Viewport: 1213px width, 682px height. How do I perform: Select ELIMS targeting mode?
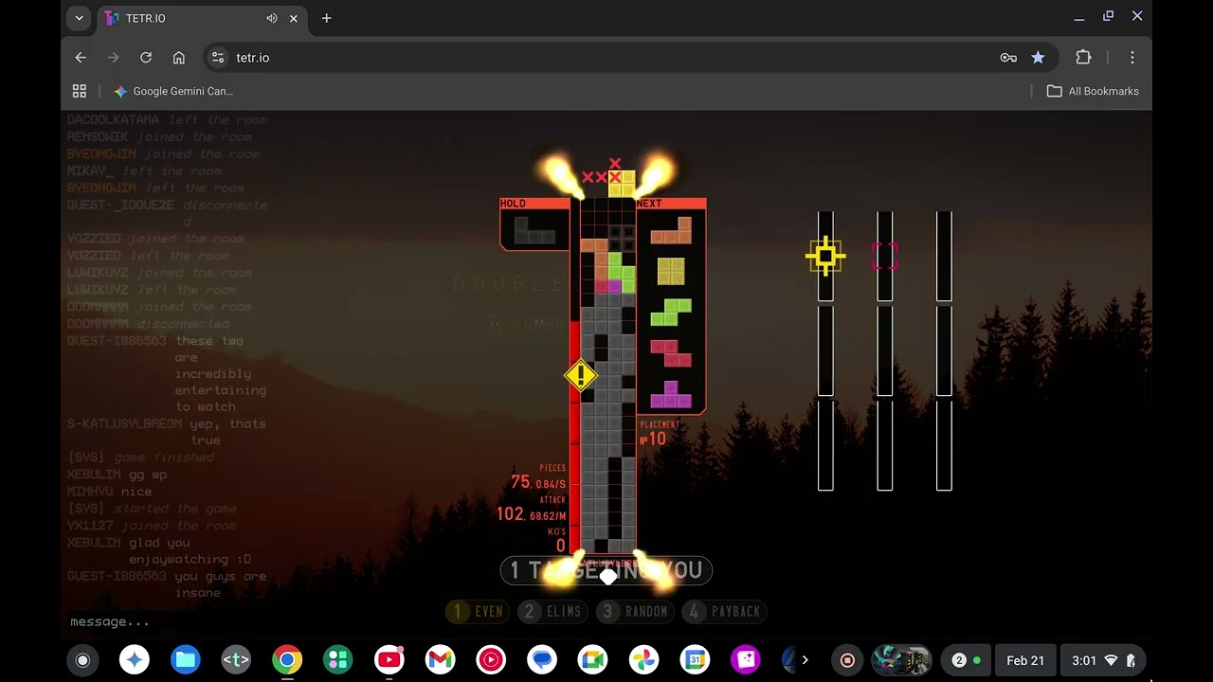tap(552, 612)
